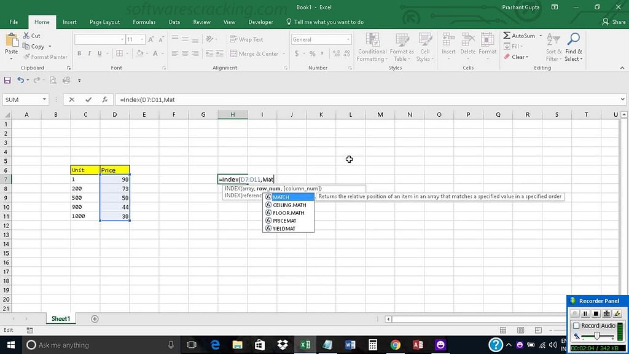Image resolution: width=629 pixels, height=354 pixels.
Task: Click the Save icon in quick toolbar
Action: (7, 81)
